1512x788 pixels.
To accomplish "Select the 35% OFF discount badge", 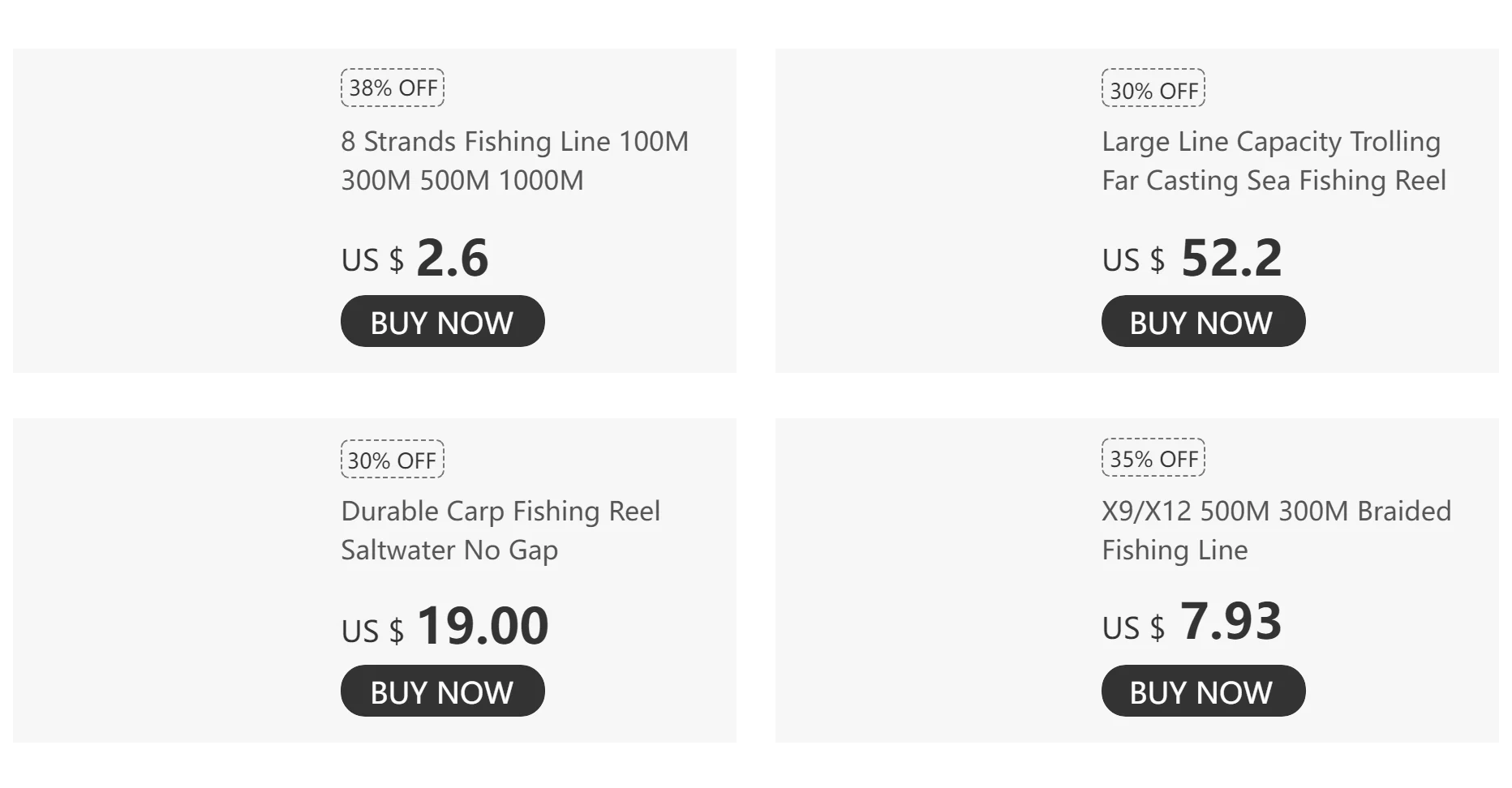I will (1153, 458).
